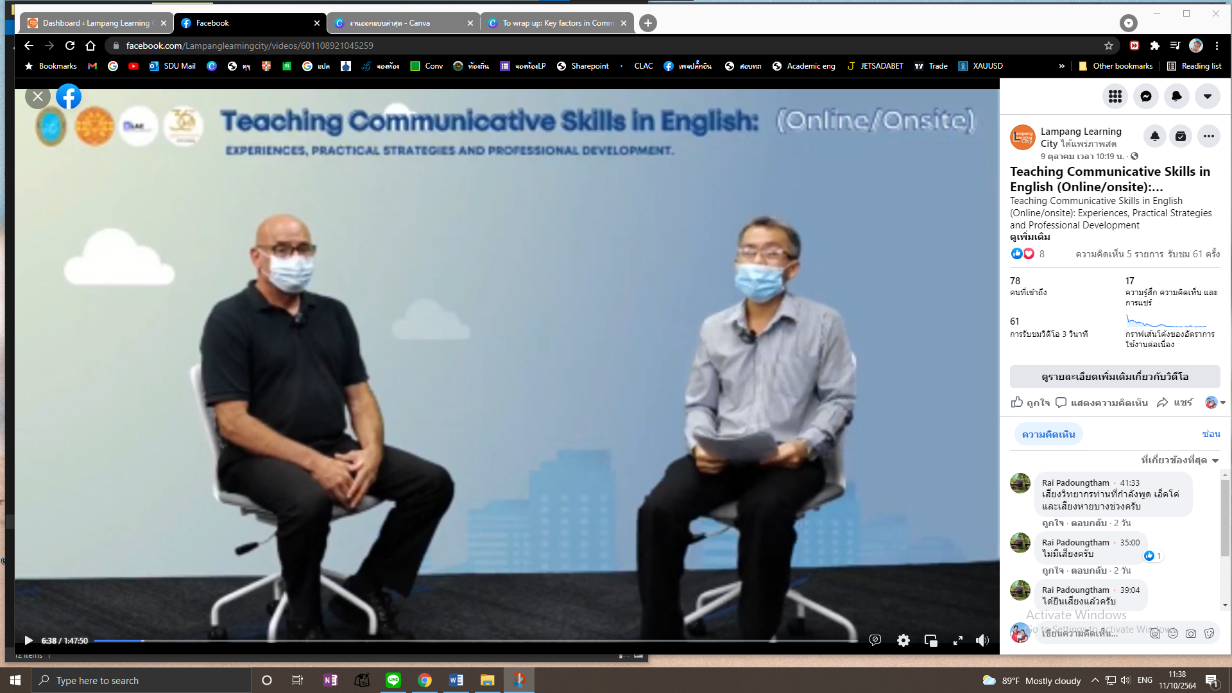Open video settings gear

pos(903,640)
